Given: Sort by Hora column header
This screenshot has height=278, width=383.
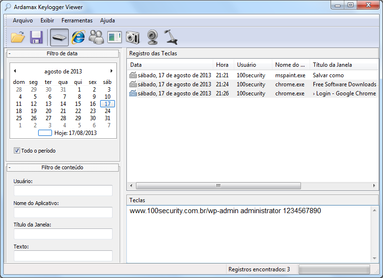Looking at the screenshot, I should point(224,65).
